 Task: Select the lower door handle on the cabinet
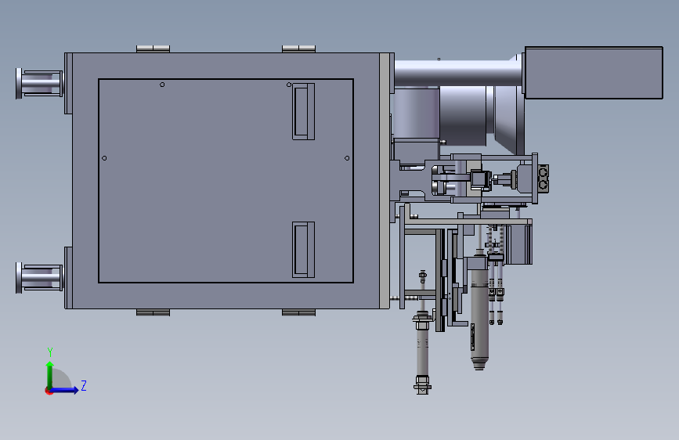point(304,250)
